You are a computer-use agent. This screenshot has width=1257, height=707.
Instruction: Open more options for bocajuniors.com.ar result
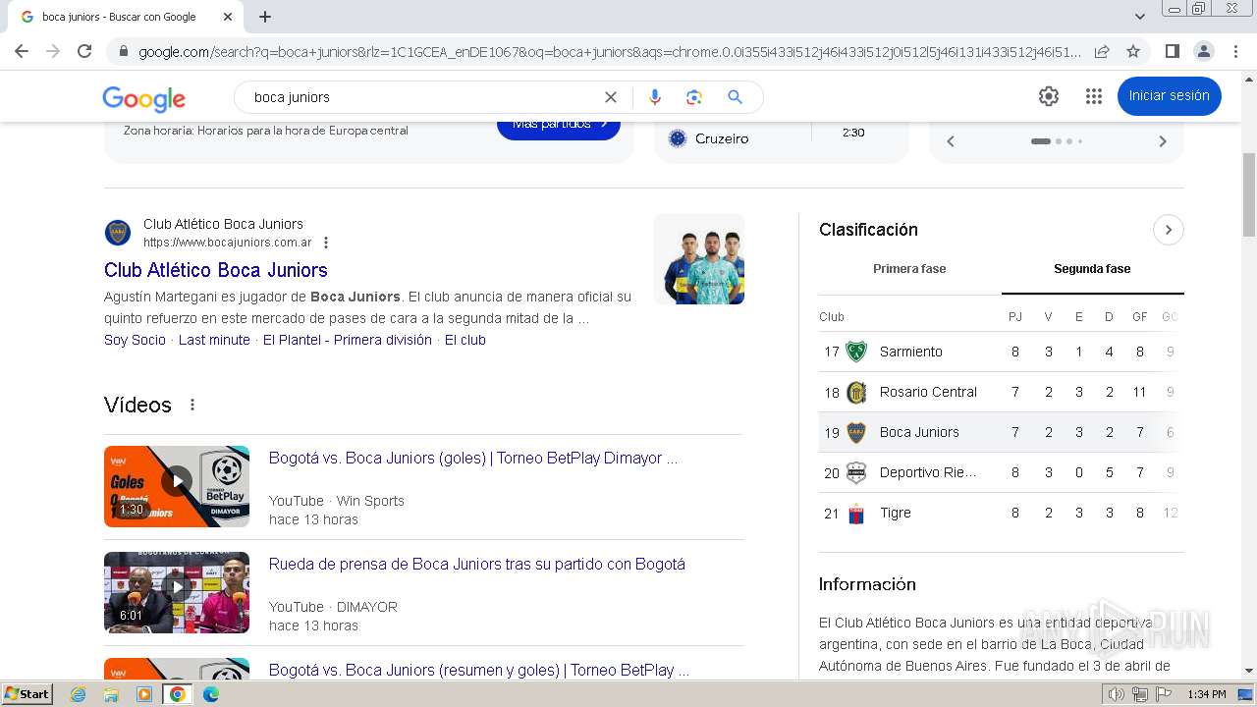pos(326,243)
